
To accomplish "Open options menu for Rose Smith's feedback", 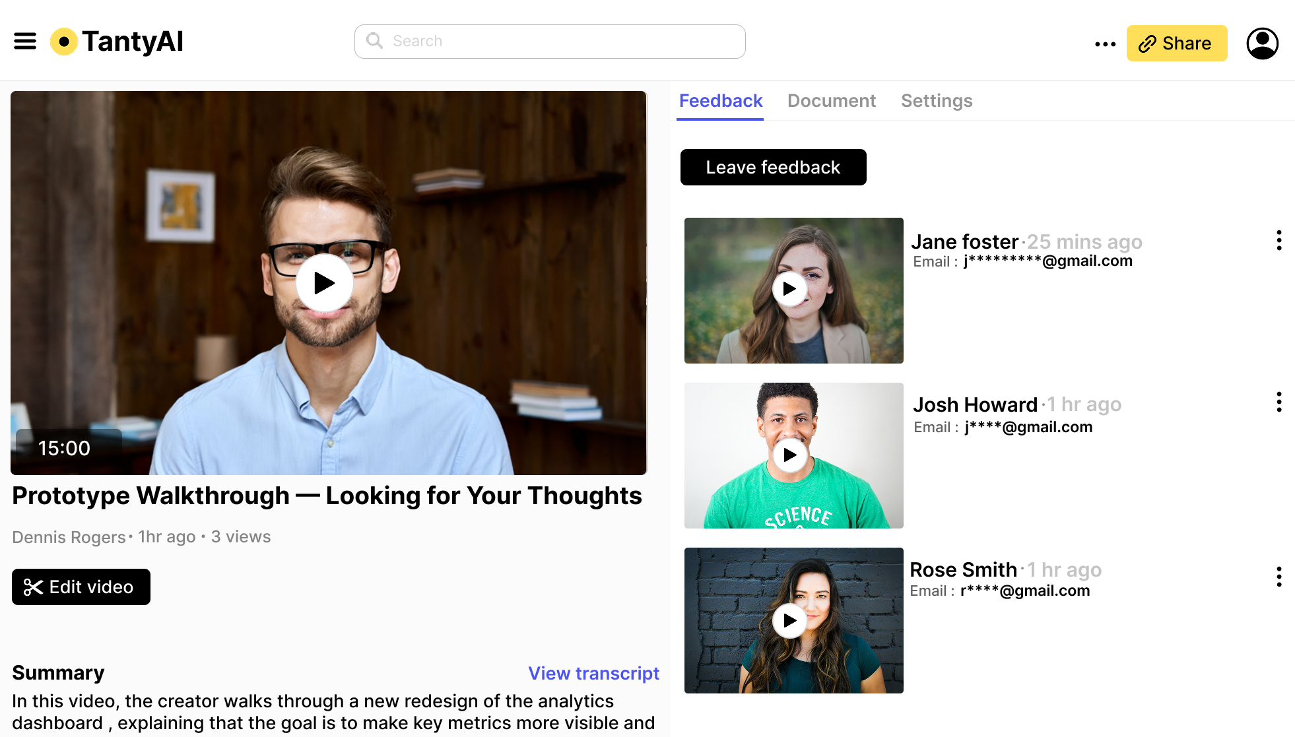I will tap(1278, 577).
